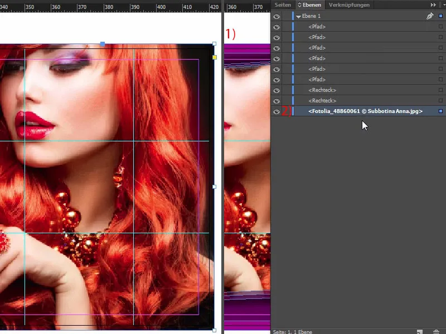446x334 pixels.
Task: Click selection square of the sixth <Pfad> row
Action: (x=440, y=79)
